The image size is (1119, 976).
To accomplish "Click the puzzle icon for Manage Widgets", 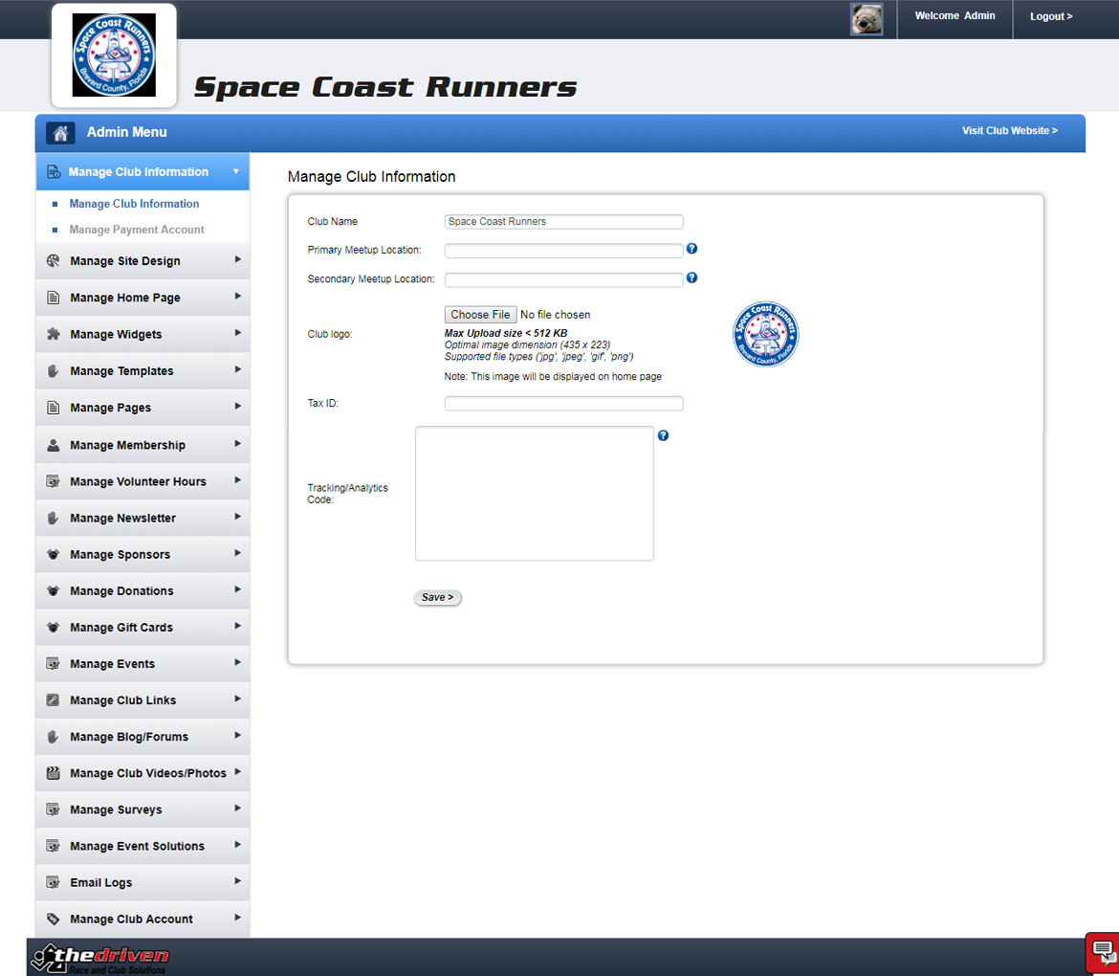I will pyautogui.click(x=54, y=335).
